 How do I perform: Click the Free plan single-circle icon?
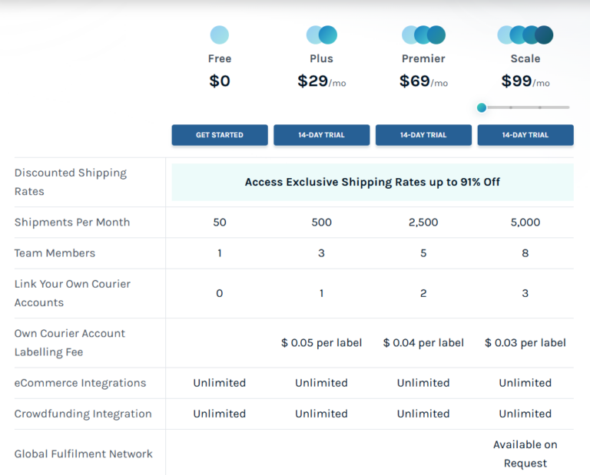219,35
